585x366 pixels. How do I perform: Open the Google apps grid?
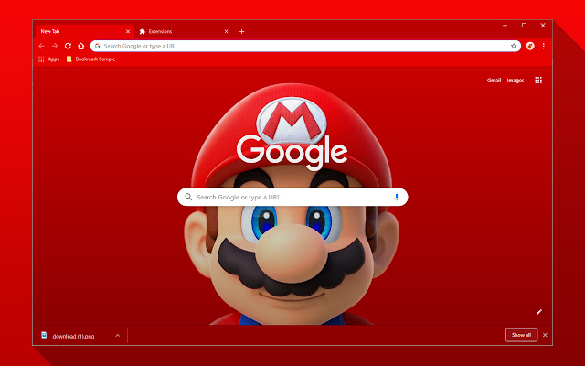coord(538,80)
